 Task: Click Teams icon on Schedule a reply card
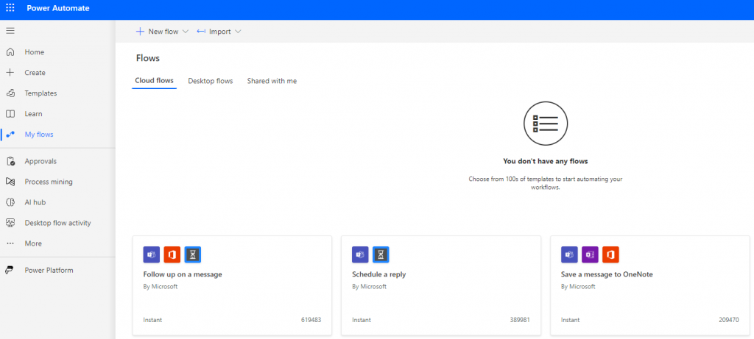360,254
